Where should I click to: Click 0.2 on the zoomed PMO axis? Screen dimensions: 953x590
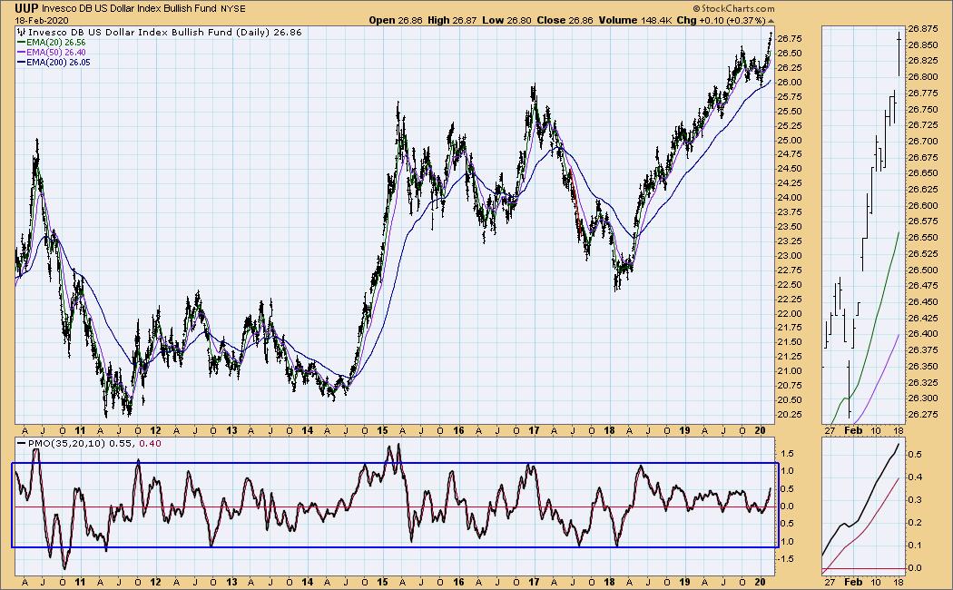pyautogui.click(x=915, y=523)
